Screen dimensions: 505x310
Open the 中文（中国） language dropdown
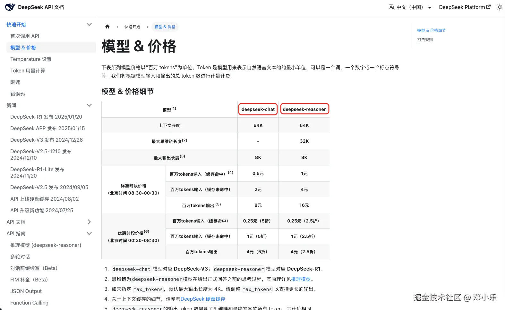point(410,7)
